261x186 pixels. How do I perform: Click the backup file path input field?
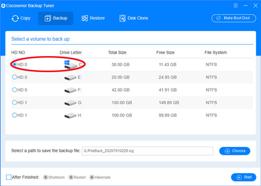[x=147, y=151]
